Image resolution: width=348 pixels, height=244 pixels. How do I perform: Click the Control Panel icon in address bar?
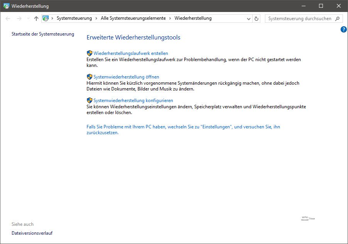coord(46,19)
